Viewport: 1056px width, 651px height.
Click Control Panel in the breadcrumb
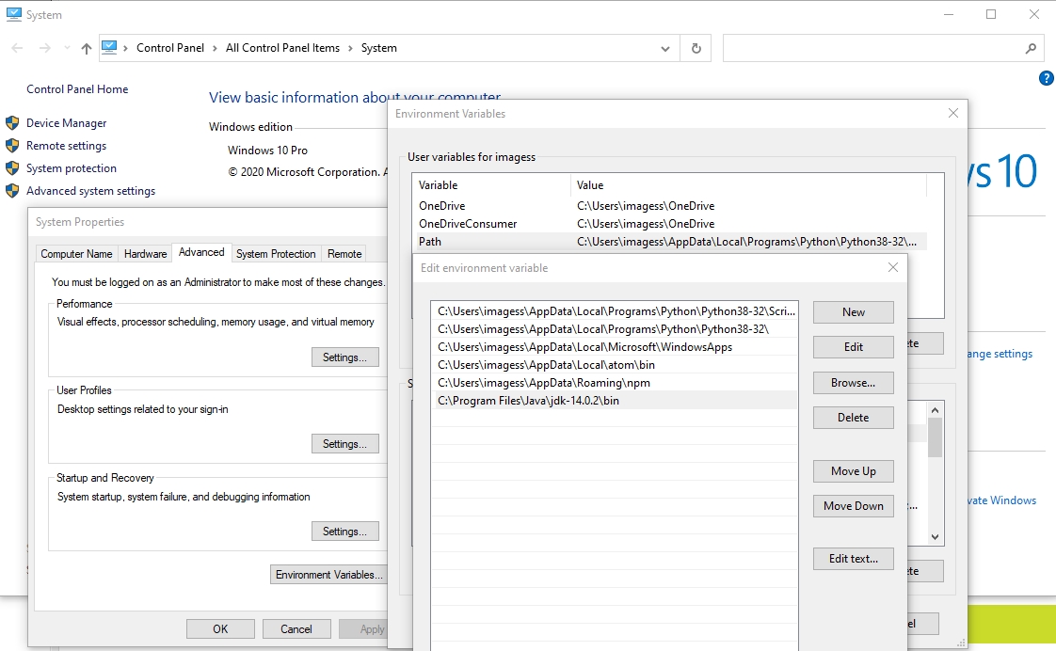tap(170, 48)
